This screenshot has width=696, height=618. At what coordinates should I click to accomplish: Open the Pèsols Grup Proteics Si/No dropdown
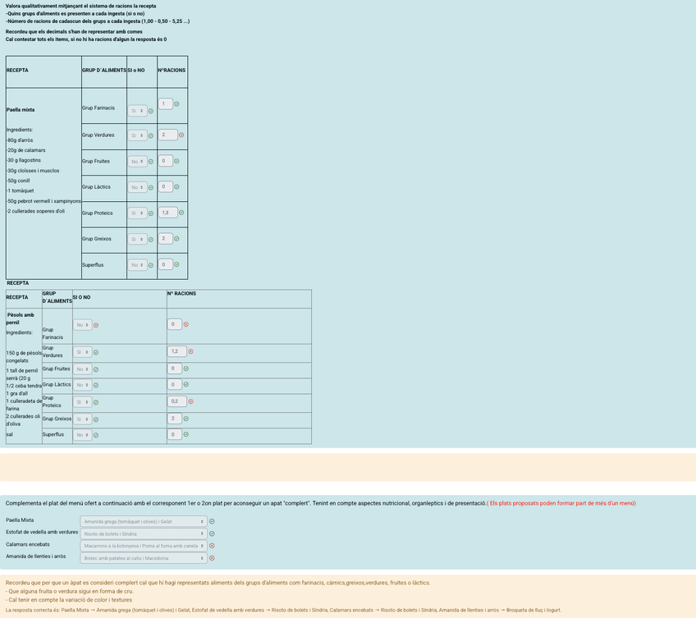83,402
